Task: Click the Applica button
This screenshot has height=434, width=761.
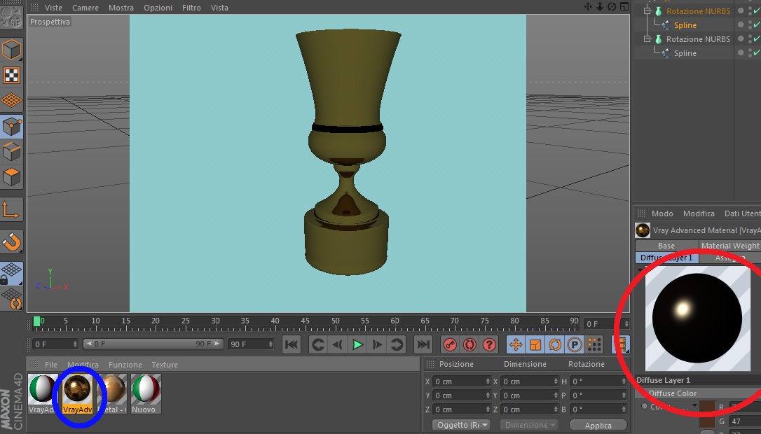Action: pos(598,425)
